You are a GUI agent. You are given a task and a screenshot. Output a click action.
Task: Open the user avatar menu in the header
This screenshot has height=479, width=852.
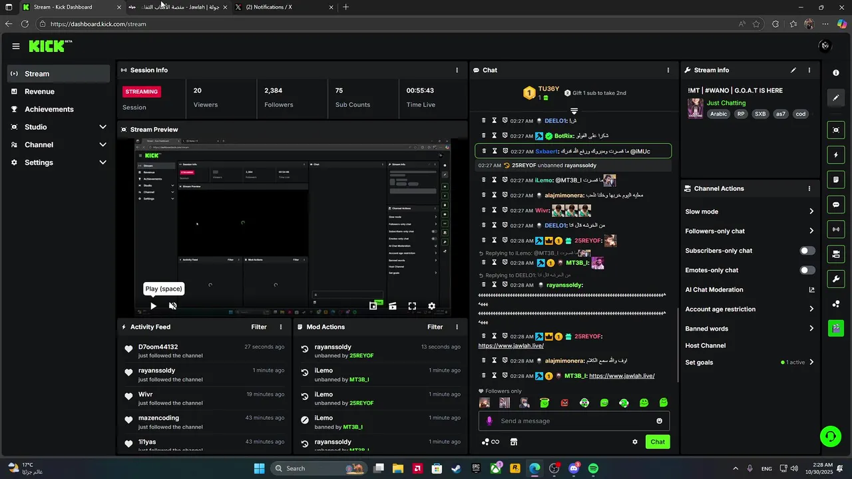pyautogui.click(x=825, y=46)
